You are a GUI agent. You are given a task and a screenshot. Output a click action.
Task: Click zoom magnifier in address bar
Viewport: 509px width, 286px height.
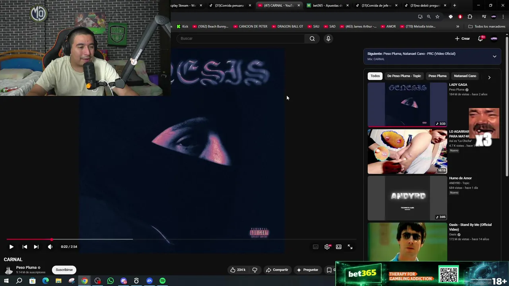429,17
